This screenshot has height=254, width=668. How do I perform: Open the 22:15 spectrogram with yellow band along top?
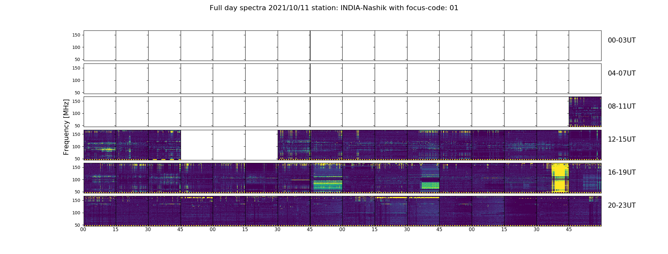coord(391,211)
